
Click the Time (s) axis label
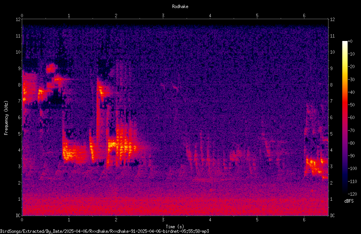point(175,227)
